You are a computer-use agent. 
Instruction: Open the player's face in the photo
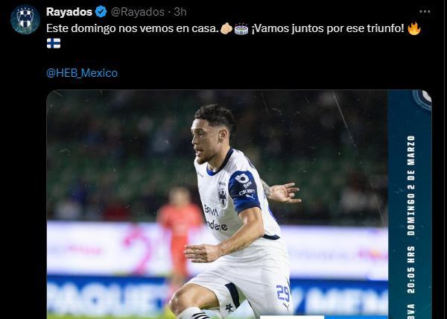tap(206, 139)
